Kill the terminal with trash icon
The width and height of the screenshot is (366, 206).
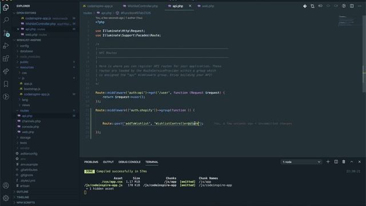point(344,161)
